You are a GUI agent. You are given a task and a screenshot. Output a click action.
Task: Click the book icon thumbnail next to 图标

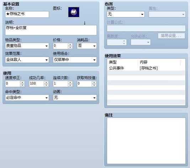[x=74, y=12]
